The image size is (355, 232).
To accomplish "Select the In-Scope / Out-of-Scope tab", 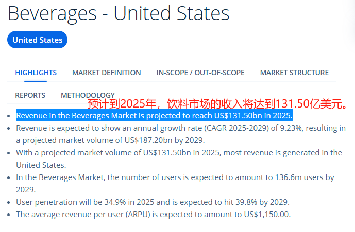I will 200,73.
